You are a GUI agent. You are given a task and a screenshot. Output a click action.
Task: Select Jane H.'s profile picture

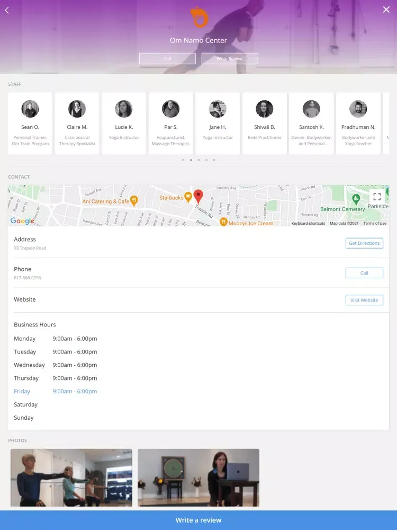click(218, 109)
